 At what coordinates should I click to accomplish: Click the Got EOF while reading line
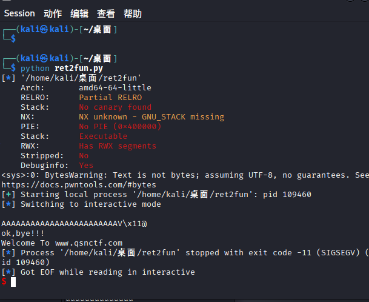coord(103,272)
